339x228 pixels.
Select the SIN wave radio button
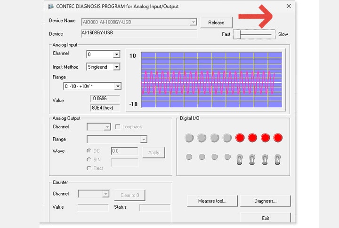(89, 160)
